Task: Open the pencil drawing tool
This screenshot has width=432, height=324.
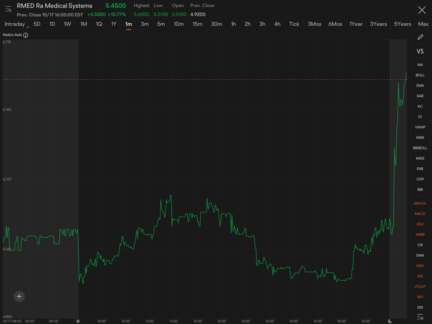Action: click(x=420, y=37)
